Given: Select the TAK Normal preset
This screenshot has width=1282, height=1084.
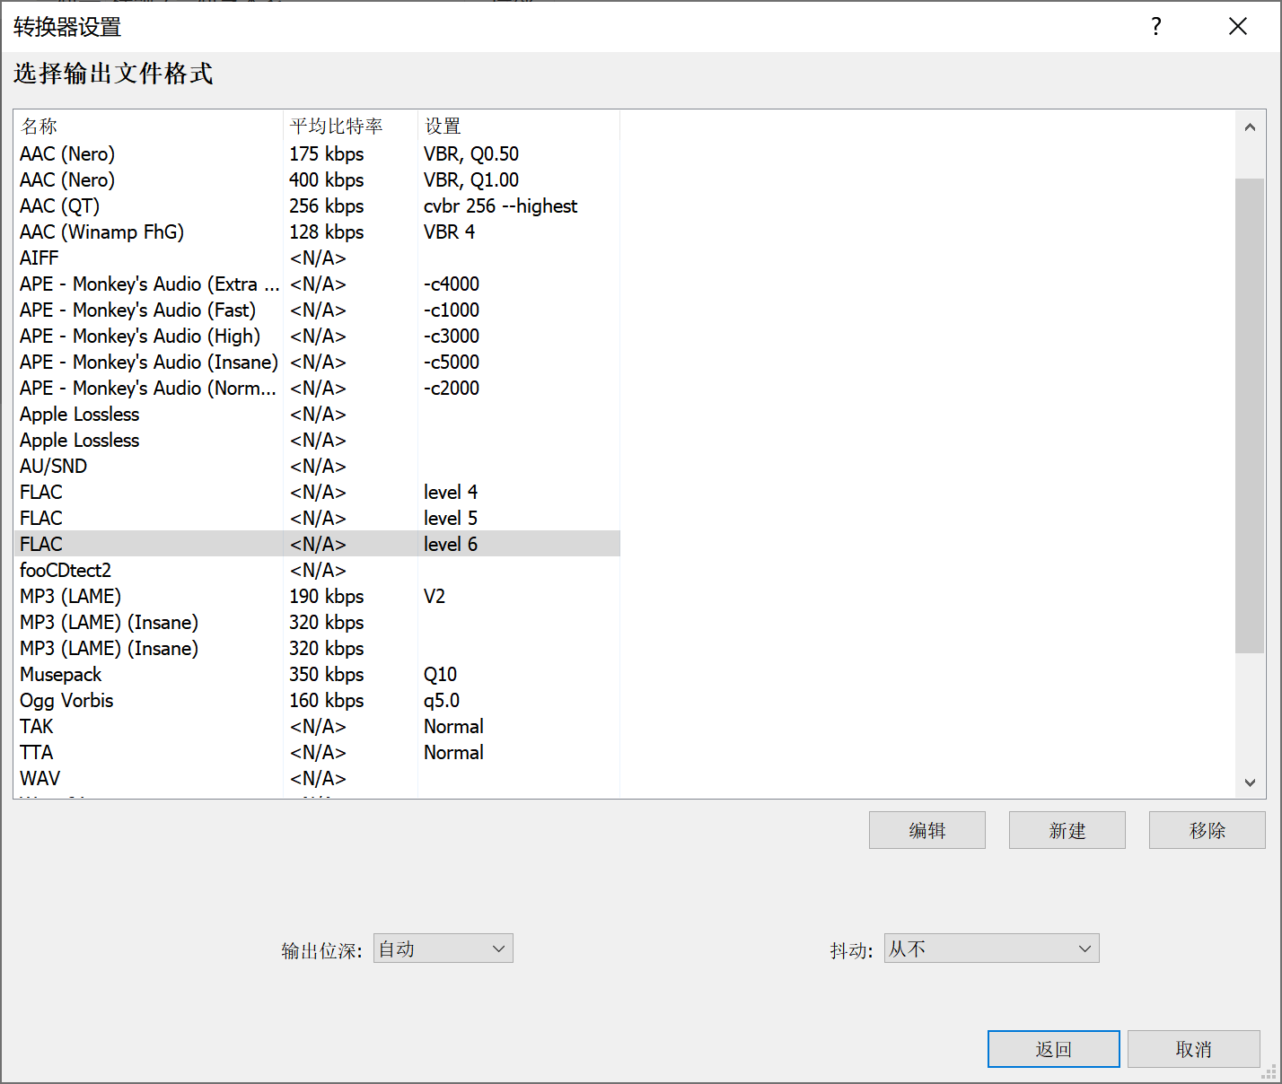Looking at the screenshot, I should coord(317,726).
